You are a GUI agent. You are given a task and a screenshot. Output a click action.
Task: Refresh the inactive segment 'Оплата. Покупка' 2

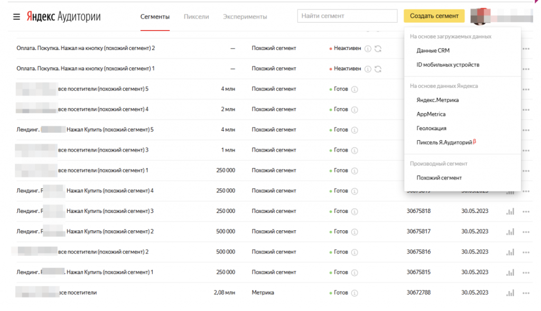click(x=378, y=48)
